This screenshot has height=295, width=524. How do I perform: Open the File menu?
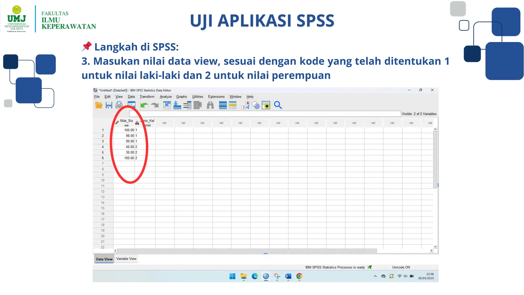(97, 97)
